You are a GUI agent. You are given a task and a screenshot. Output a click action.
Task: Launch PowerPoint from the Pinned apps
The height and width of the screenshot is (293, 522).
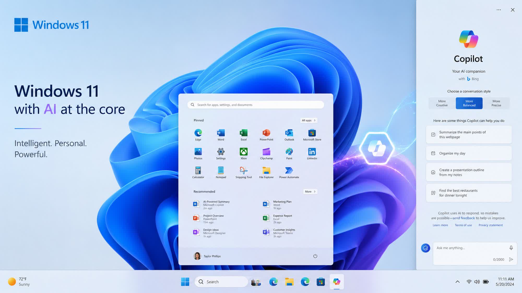tap(266, 135)
